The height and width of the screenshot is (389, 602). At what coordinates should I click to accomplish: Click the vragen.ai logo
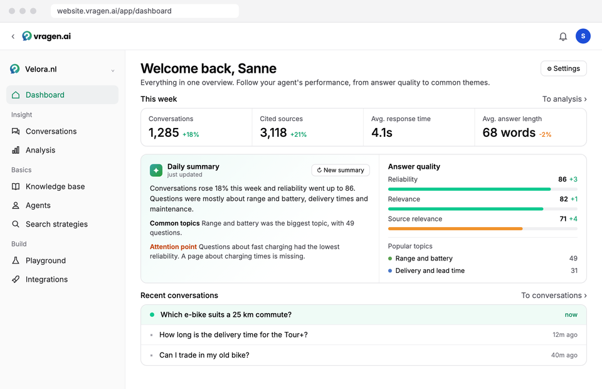pyautogui.click(x=46, y=36)
